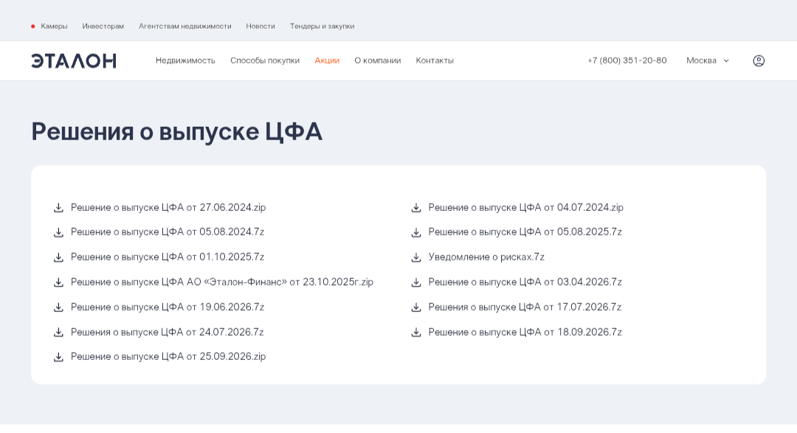Open the Тендеры и закупки link
Image resolution: width=797 pixels, height=433 pixels.
(322, 26)
